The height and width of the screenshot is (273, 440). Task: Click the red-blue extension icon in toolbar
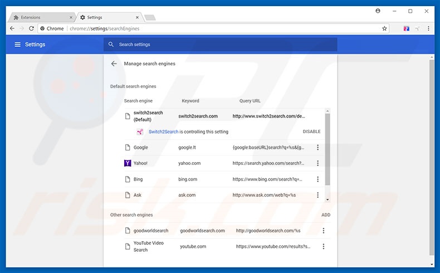tap(407, 28)
